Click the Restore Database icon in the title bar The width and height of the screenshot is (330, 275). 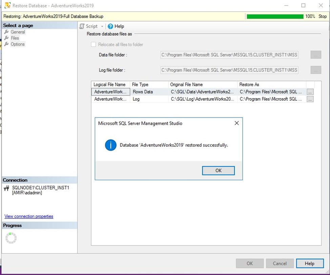point(7,5)
